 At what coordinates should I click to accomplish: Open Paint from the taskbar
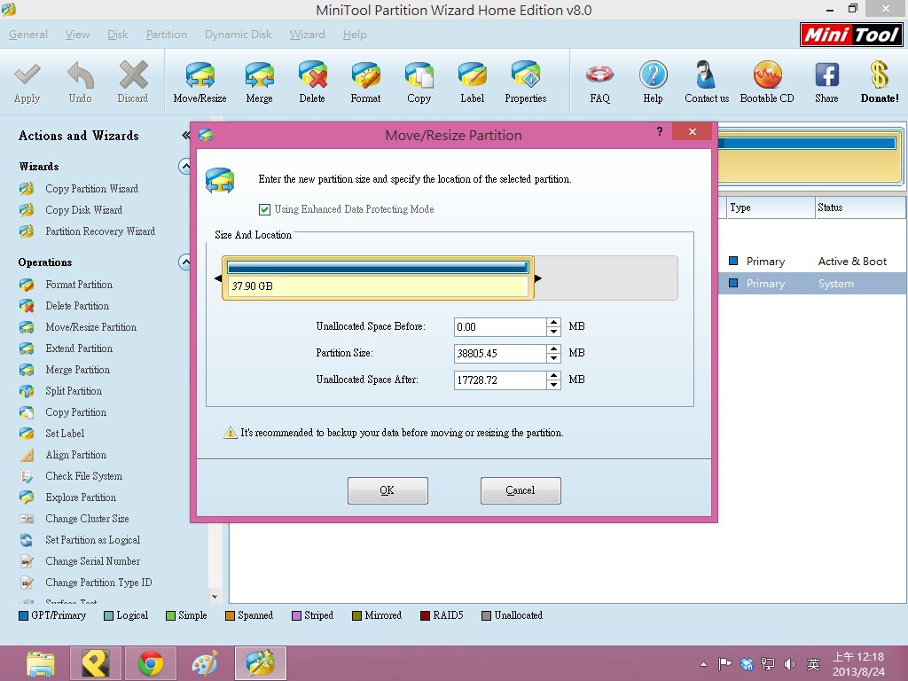tap(205, 663)
